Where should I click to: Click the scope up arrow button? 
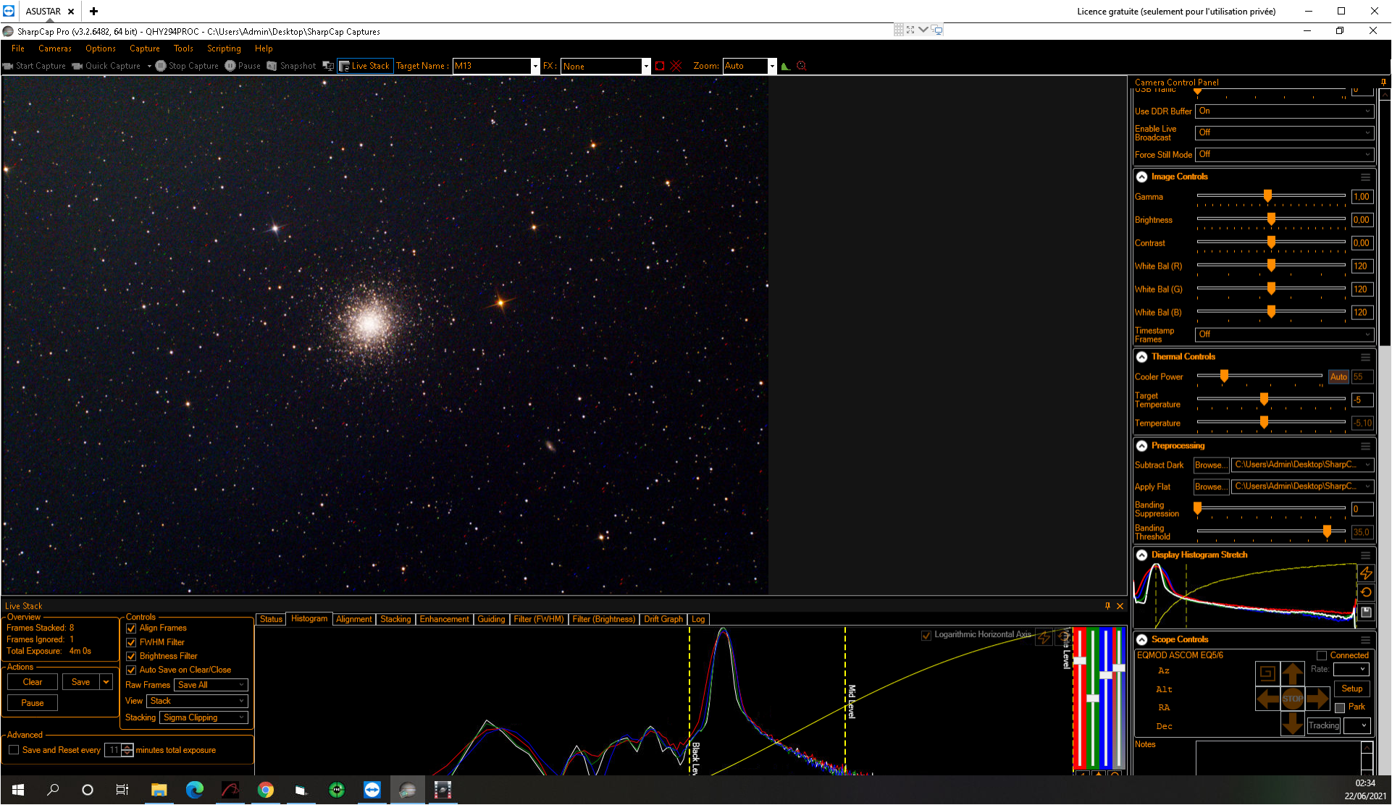pyautogui.click(x=1293, y=673)
